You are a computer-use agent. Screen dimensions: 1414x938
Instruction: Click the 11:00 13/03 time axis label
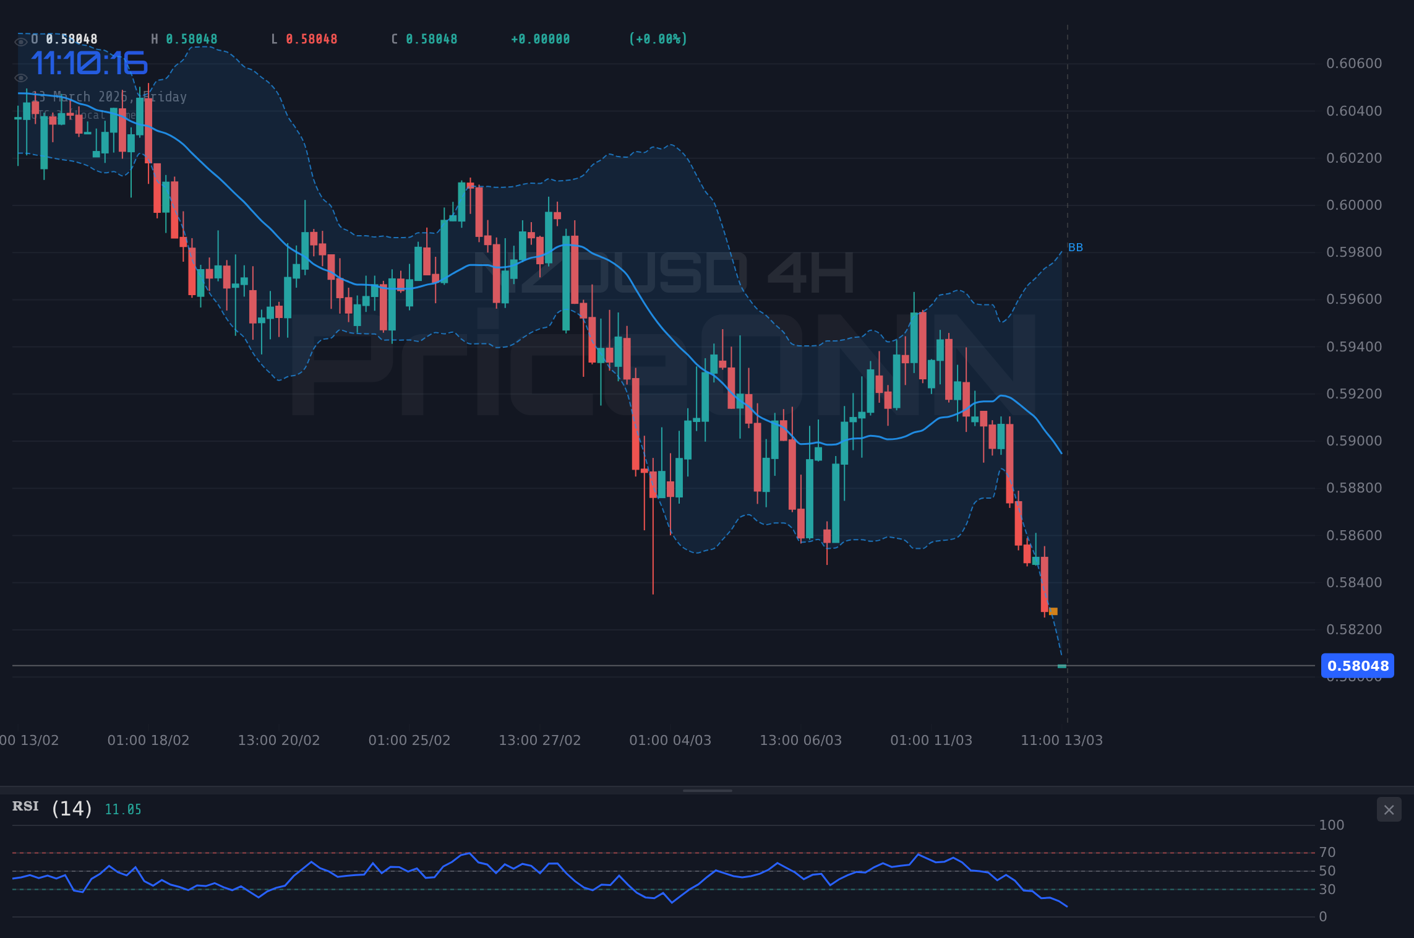click(1062, 741)
